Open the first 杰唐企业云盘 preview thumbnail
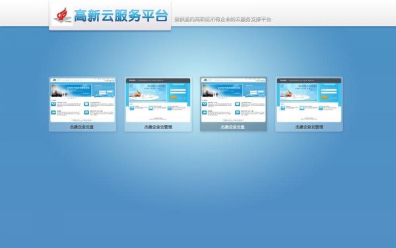 (82, 101)
